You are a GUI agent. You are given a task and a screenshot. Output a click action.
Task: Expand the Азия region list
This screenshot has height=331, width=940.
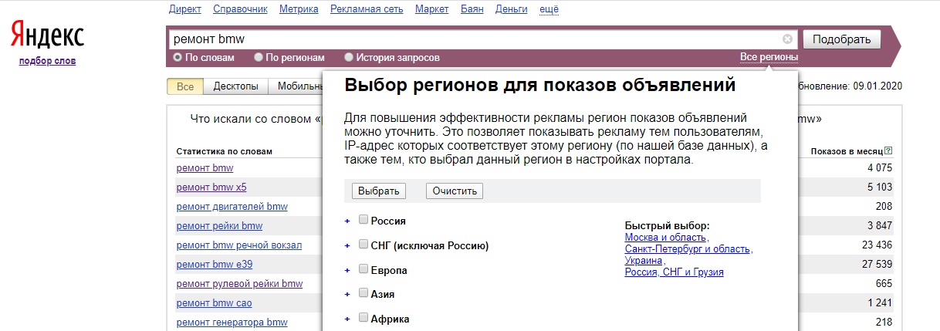pos(347,294)
